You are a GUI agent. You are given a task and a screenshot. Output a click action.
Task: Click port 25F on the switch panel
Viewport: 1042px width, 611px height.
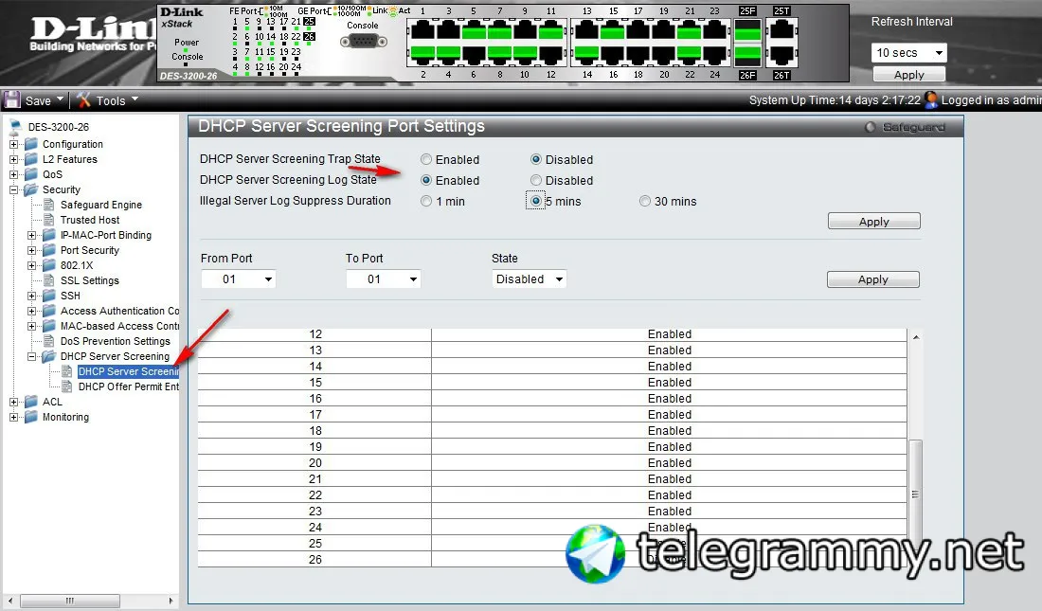747,30
